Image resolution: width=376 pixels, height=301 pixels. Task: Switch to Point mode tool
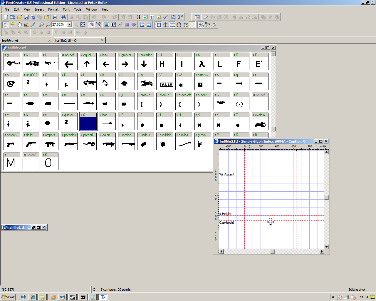point(98,25)
